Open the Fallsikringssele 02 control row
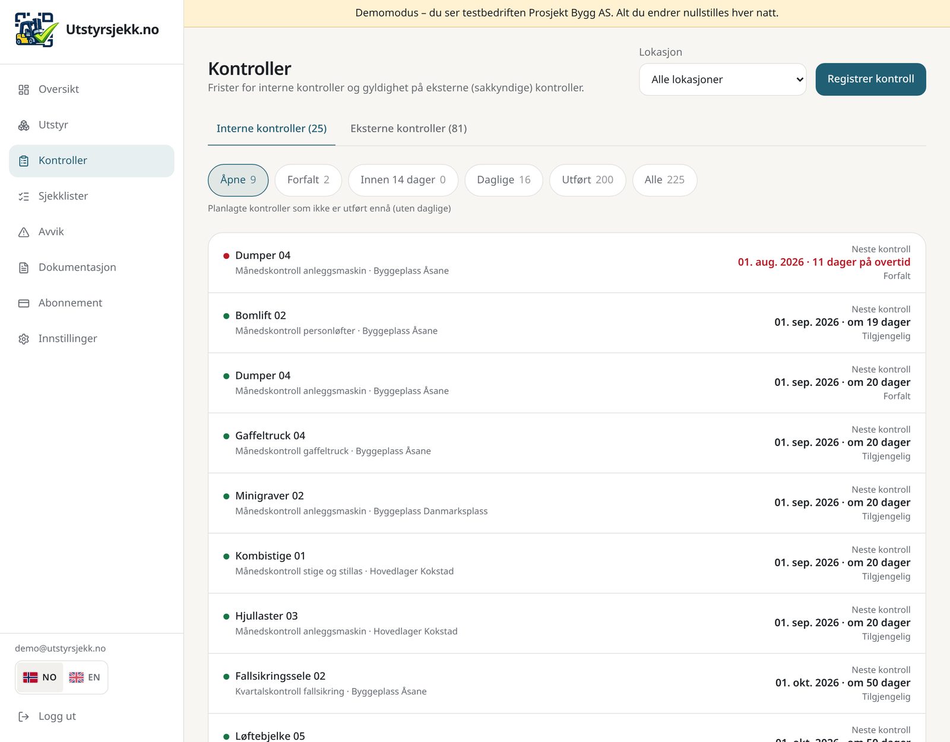This screenshot has height=742, width=950. coord(567,684)
